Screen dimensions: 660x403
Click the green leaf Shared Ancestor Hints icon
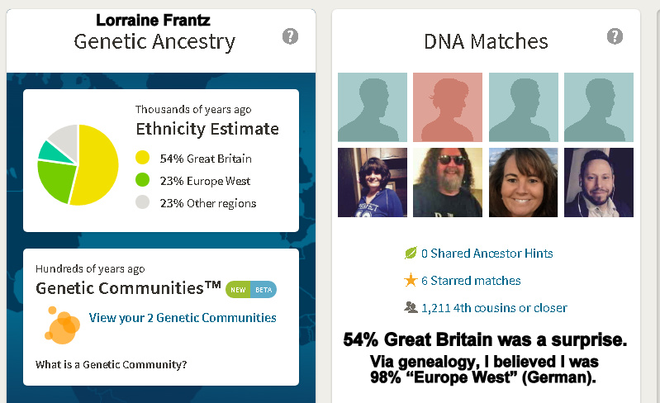tap(411, 254)
